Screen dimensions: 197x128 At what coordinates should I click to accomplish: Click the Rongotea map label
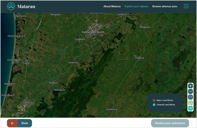(56, 15)
